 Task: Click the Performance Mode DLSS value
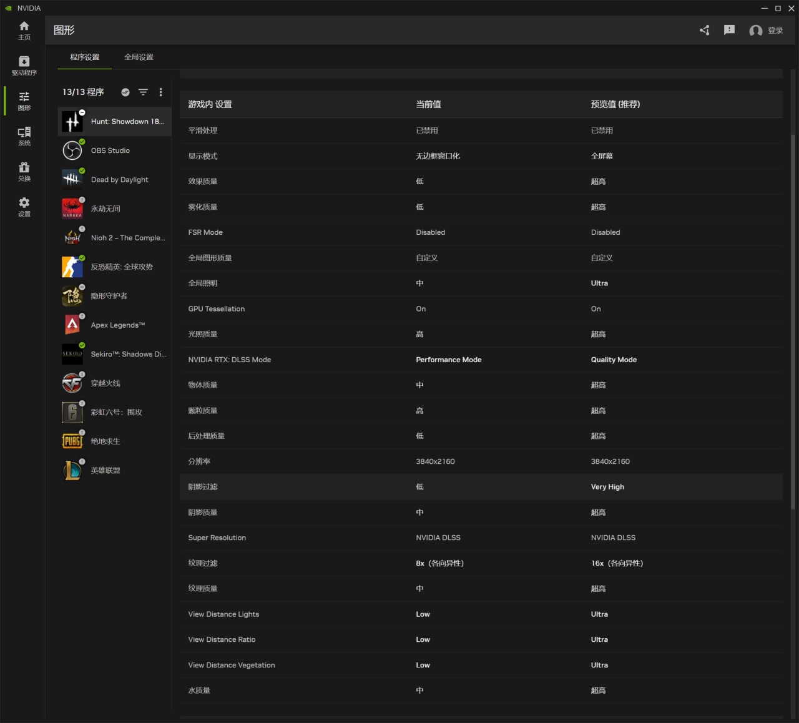(x=449, y=360)
